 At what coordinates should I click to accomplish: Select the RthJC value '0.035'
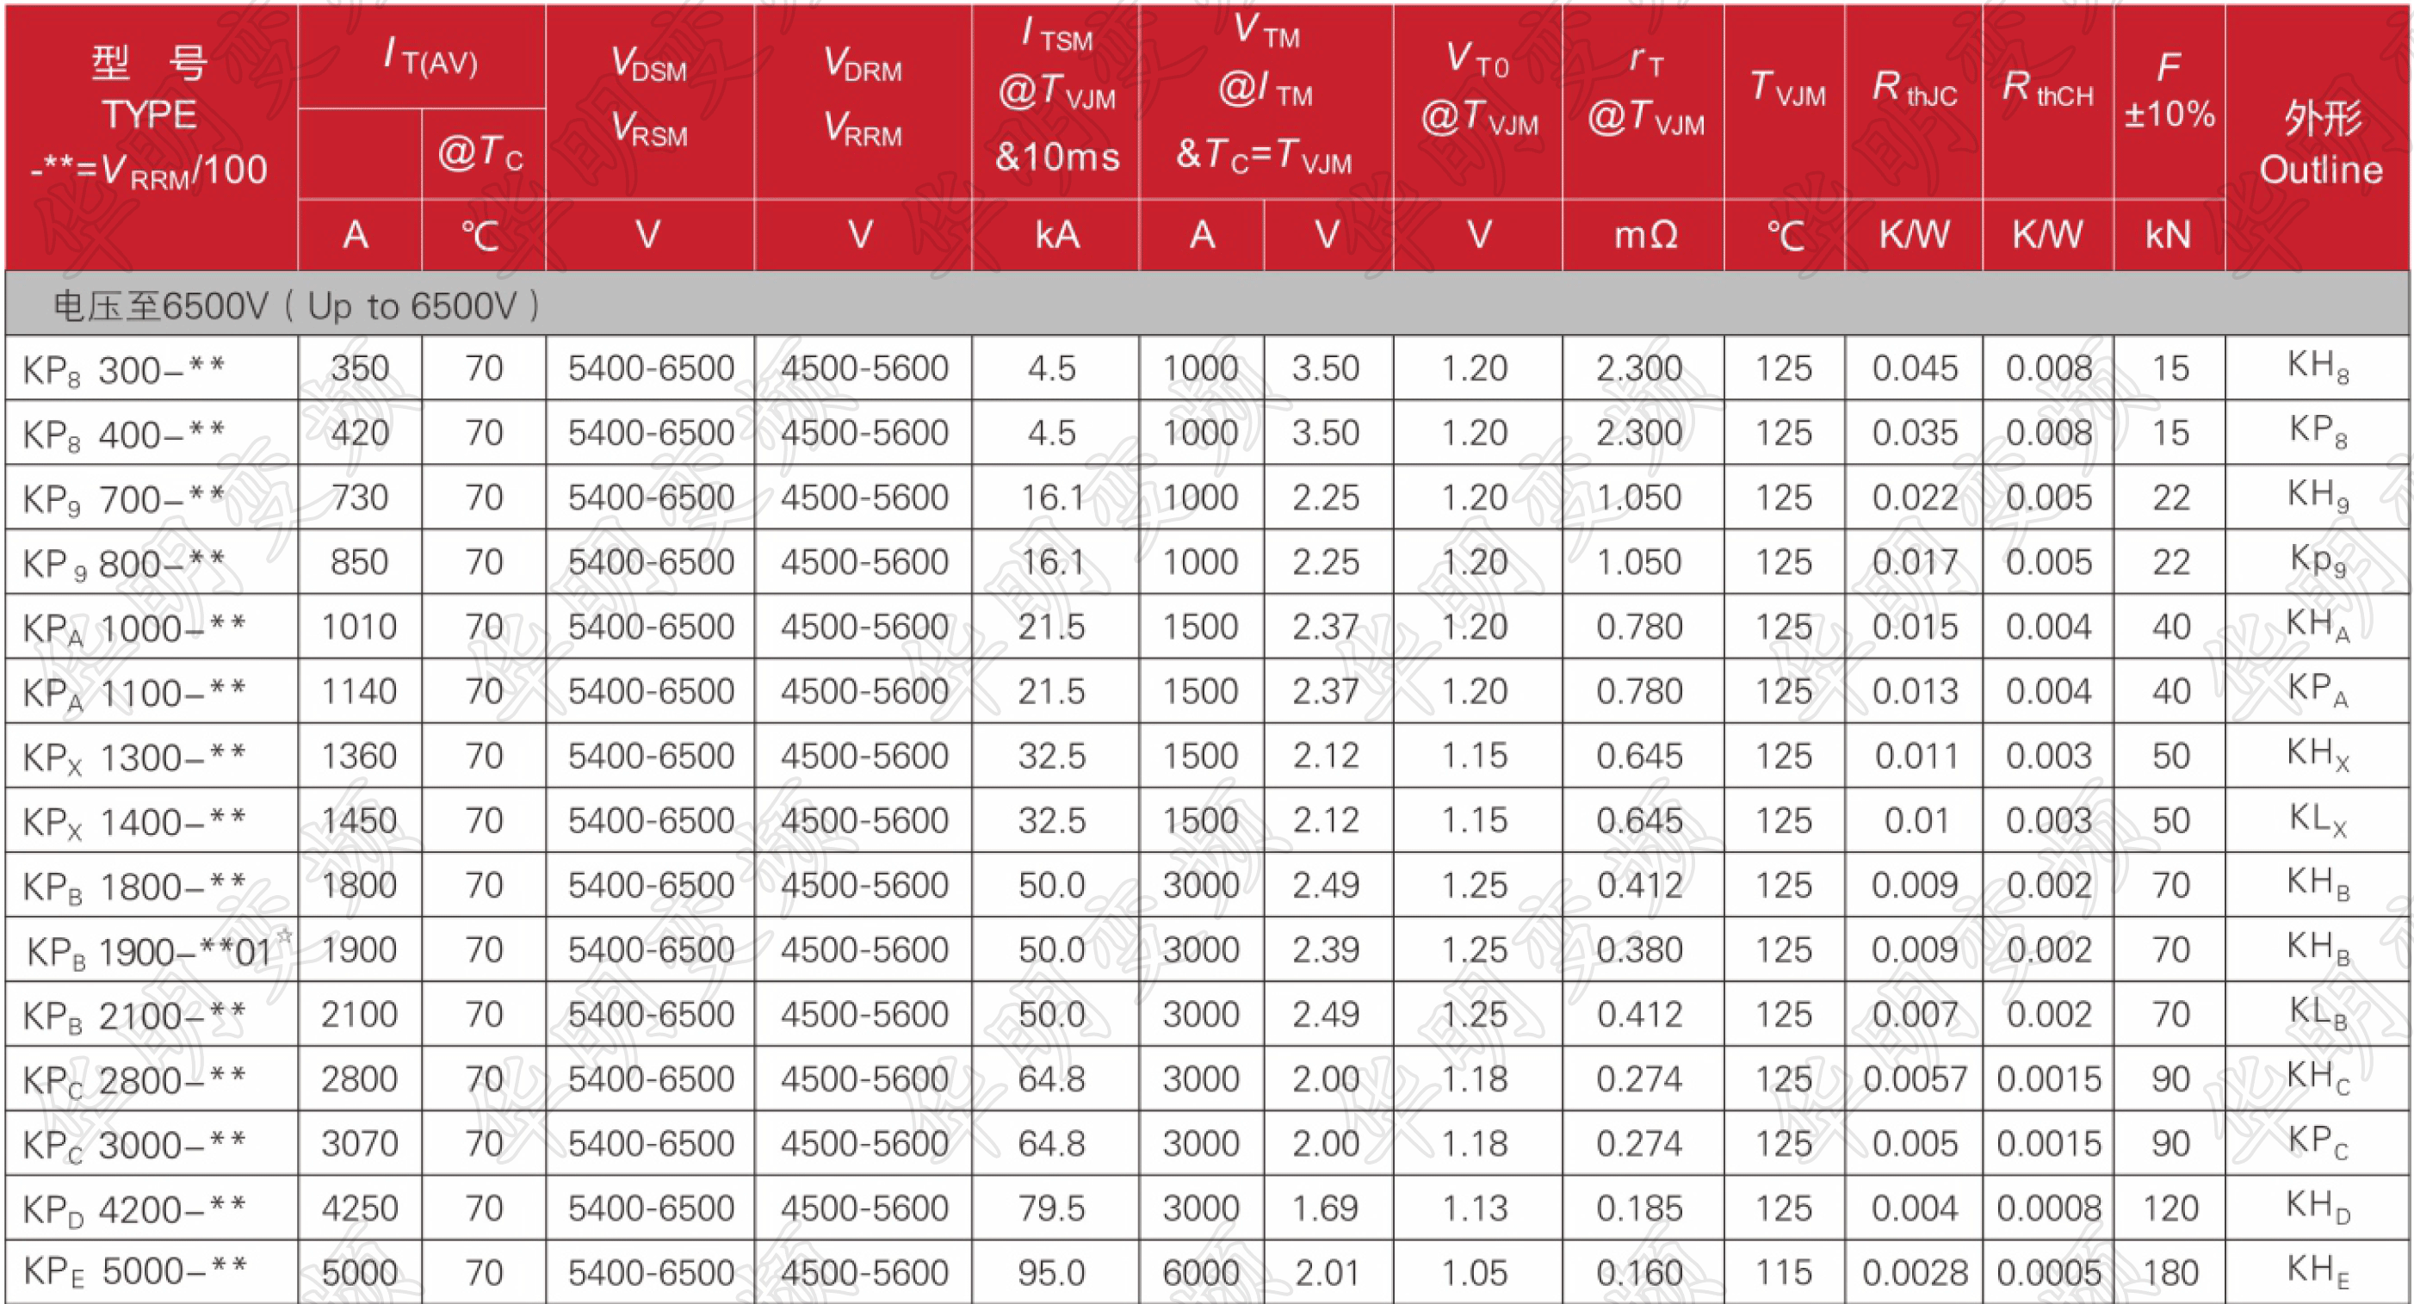pyautogui.click(x=1916, y=433)
